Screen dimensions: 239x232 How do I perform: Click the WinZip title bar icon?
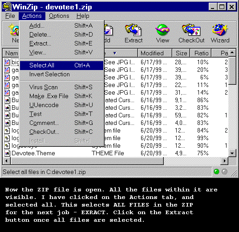pyautogui.click(x=7, y=7)
